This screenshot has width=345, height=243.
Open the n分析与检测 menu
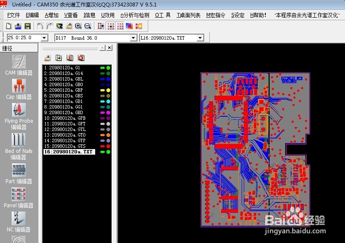(135, 15)
